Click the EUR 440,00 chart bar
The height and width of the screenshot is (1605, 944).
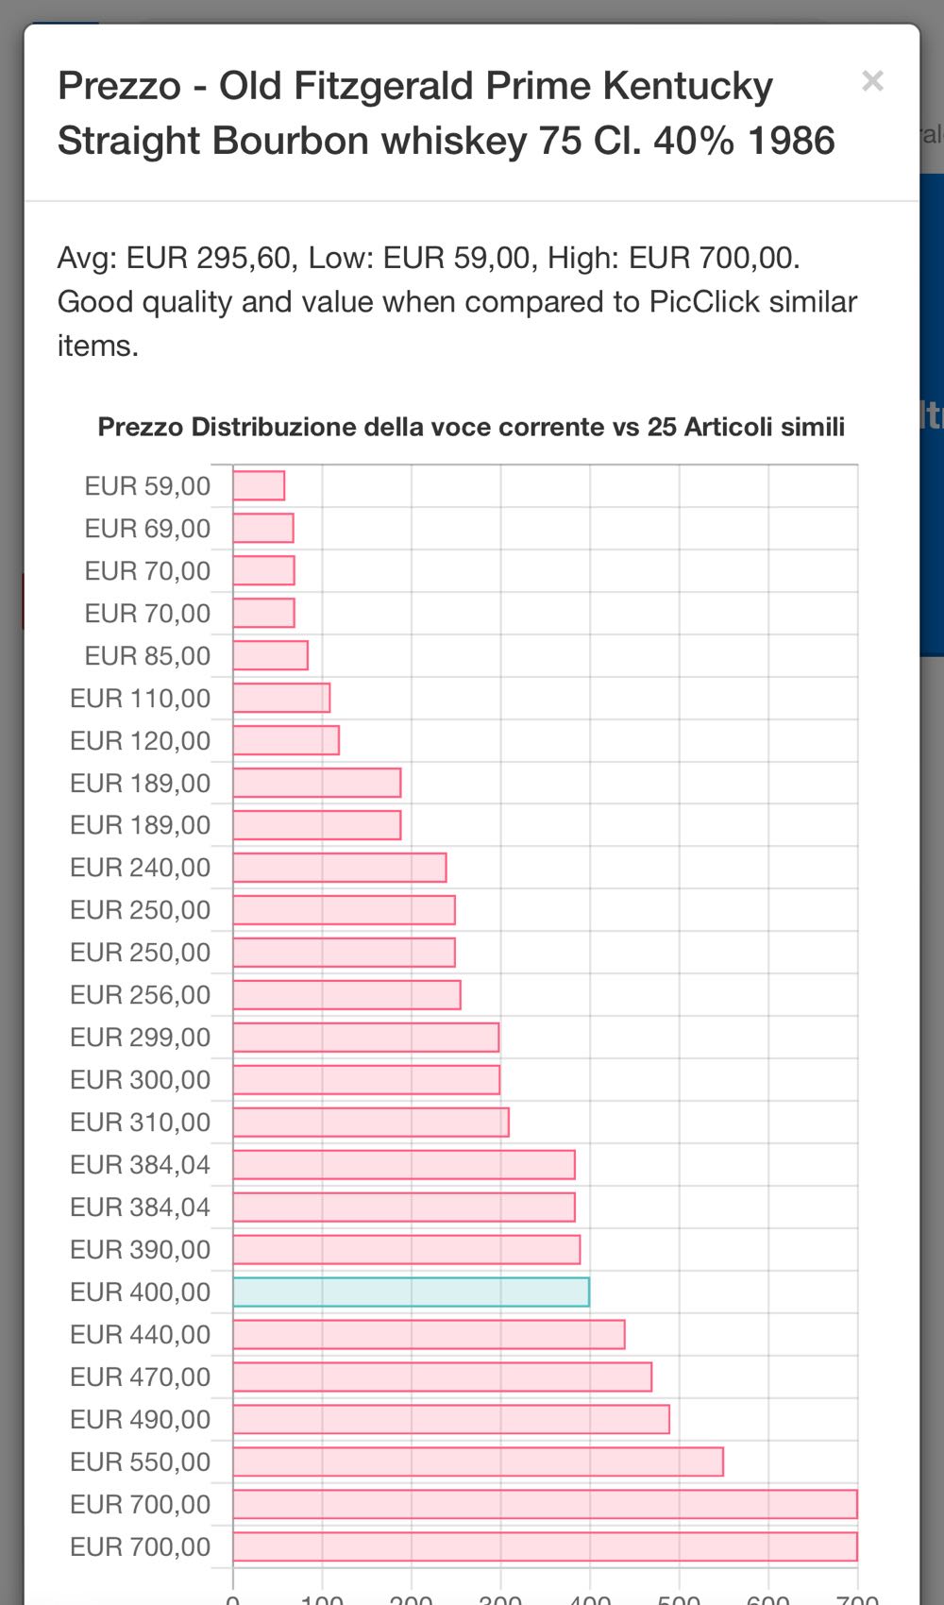[429, 1334]
